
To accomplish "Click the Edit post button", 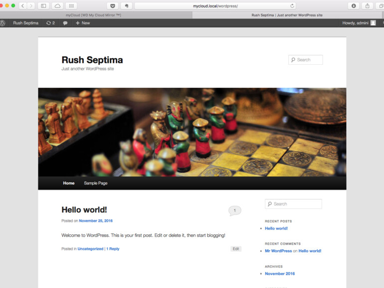I will [x=236, y=249].
